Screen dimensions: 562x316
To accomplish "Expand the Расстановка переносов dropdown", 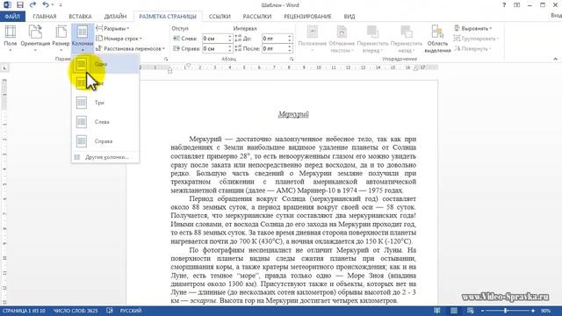I will (131, 48).
